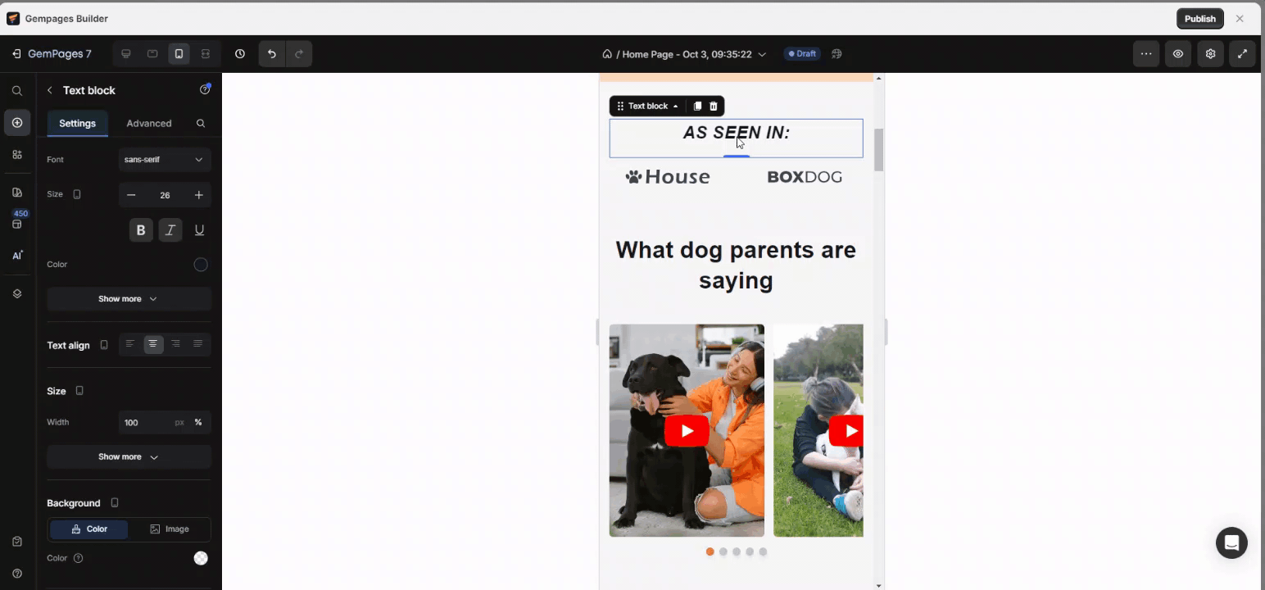Screen dimensions: 1265x590
Task: Expand Show more under text settings
Action: click(x=129, y=298)
